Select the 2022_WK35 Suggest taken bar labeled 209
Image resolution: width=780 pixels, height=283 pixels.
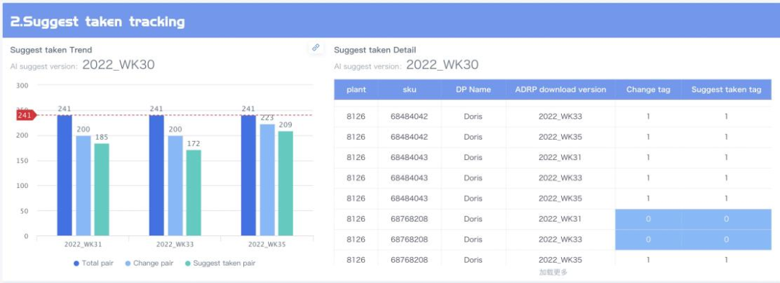tap(285, 184)
